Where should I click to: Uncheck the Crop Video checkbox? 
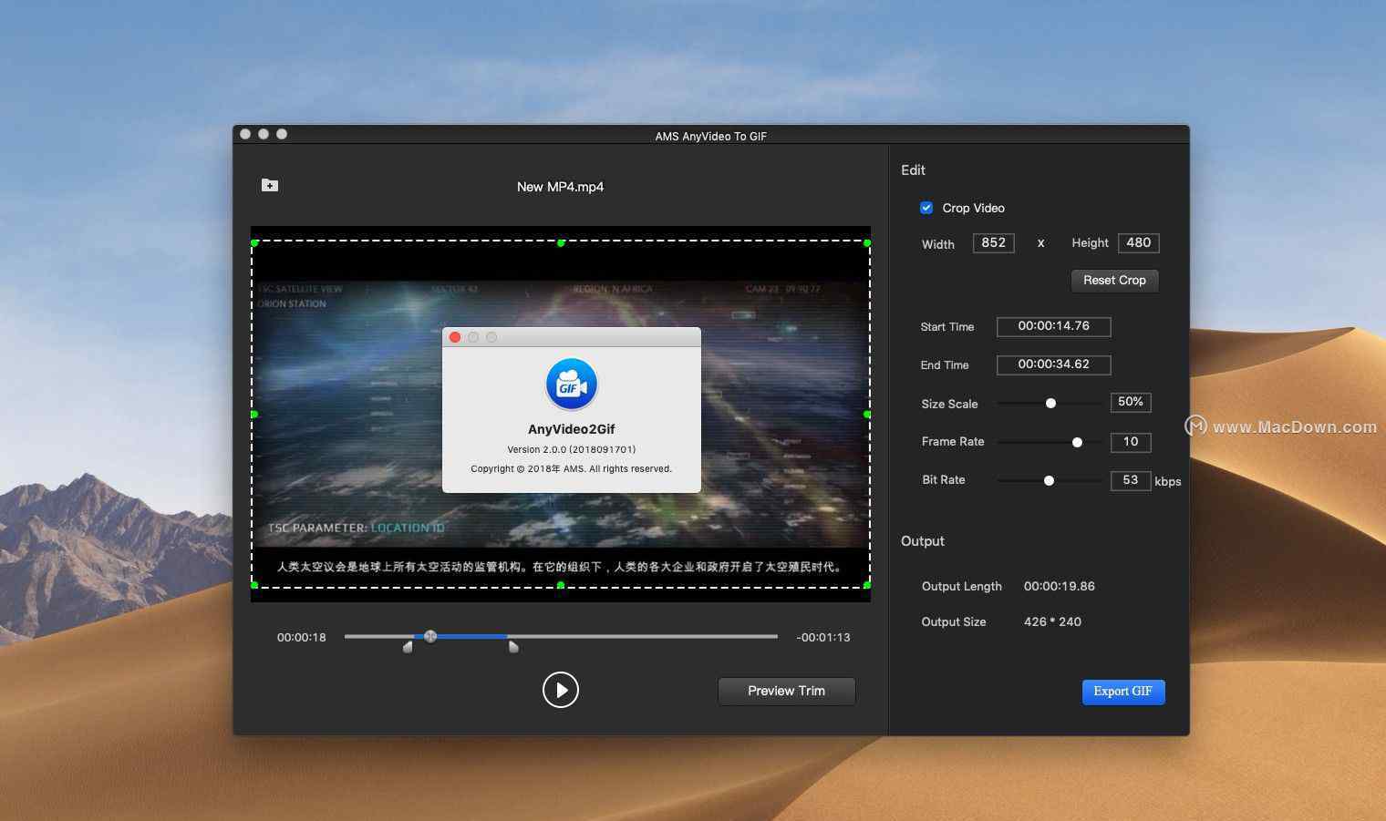click(x=926, y=208)
